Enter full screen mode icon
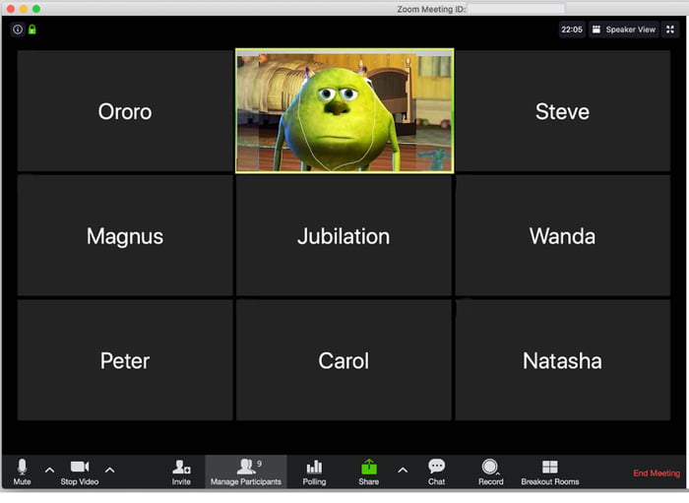Viewport: 689px width, 503px height. coord(670,30)
